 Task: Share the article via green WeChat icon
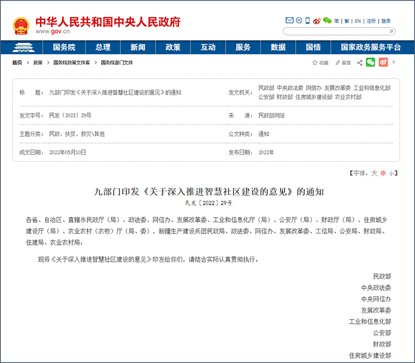click(x=371, y=62)
